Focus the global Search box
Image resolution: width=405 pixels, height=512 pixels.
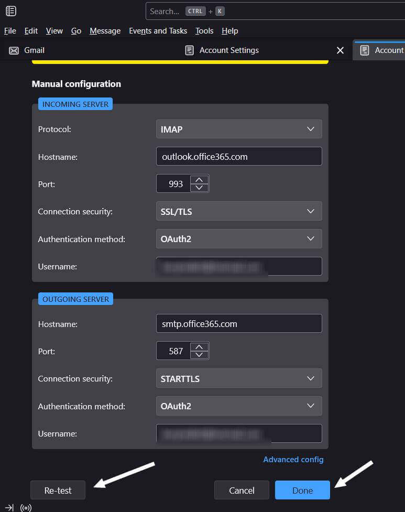pyautogui.click(x=275, y=11)
